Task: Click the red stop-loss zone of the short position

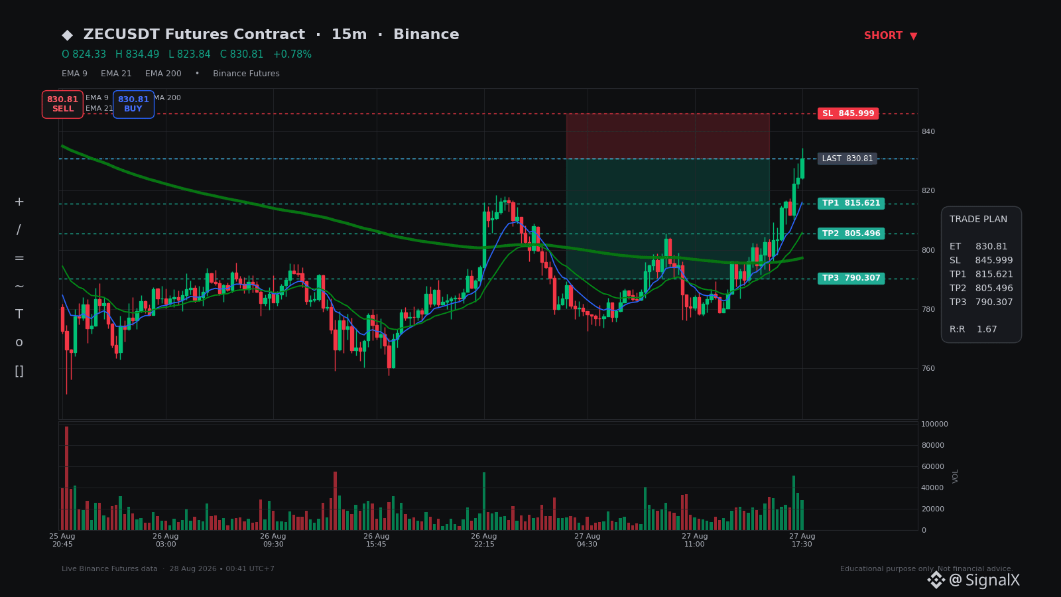Action: click(668, 136)
